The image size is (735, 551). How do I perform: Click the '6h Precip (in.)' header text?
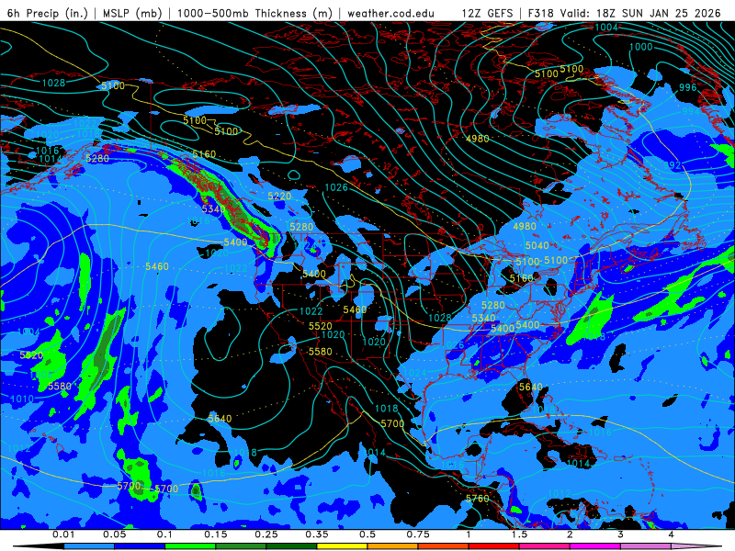[48, 13]
